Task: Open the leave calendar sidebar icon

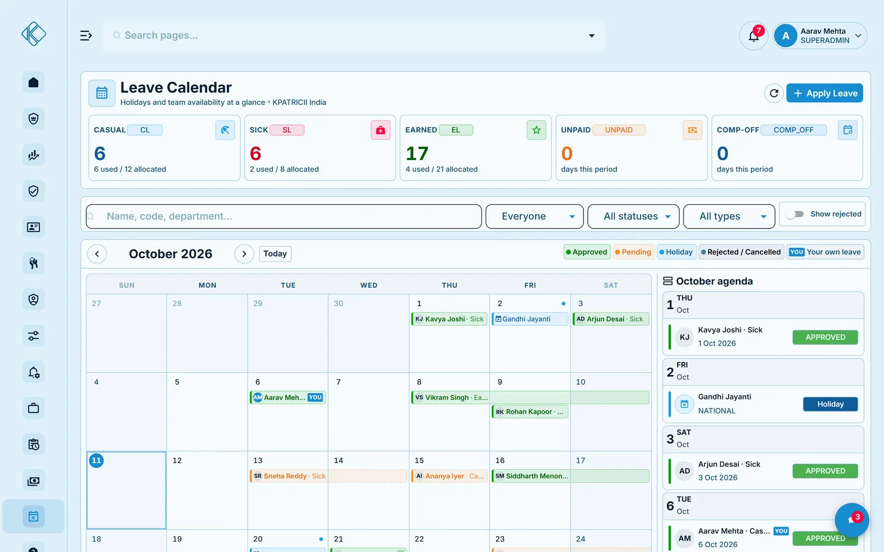Action: [x=34, y=517]
